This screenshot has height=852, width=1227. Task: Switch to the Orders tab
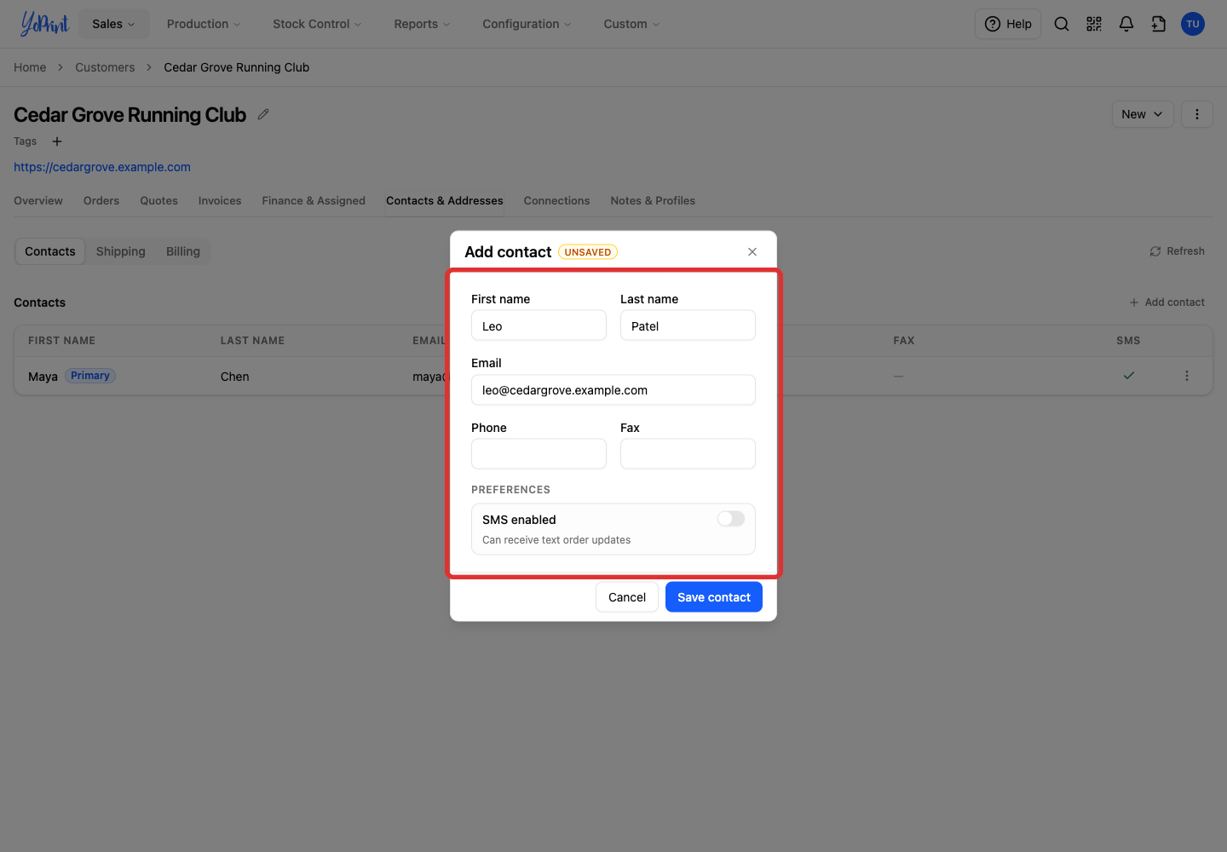tap(101, 201)
